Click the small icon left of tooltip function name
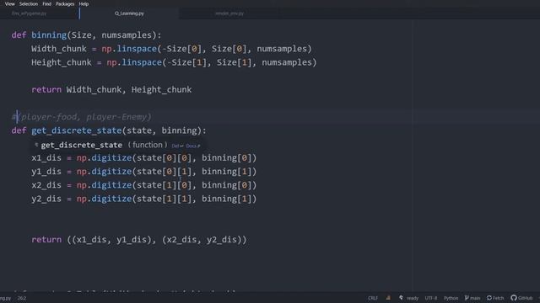Viewport: 540px width, 303px height. click(x=36, y=145)
